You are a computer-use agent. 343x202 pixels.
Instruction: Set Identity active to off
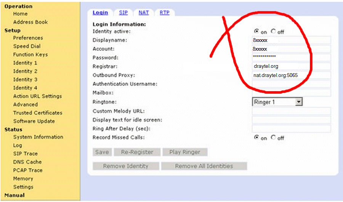(273, 31)
